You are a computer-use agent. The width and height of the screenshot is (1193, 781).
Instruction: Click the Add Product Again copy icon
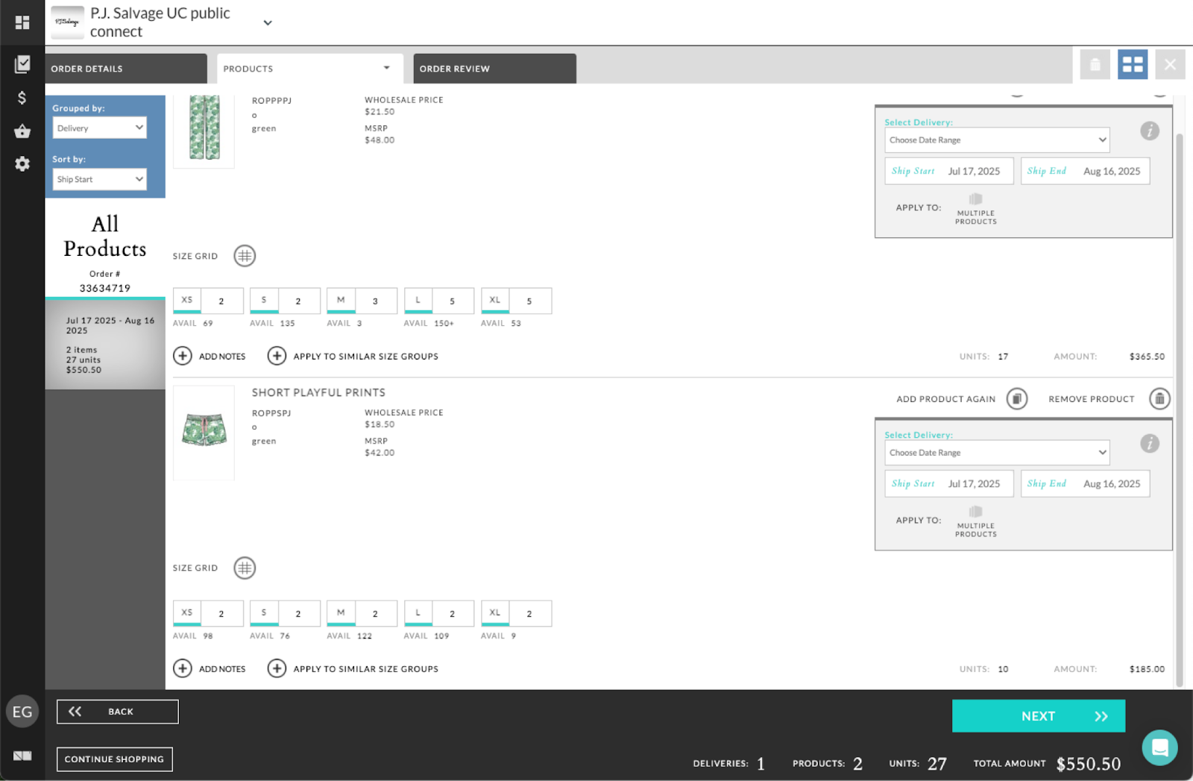1016,398
